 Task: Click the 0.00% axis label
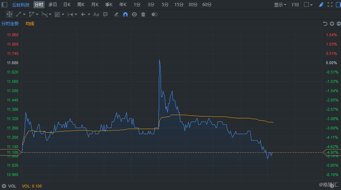(331, 63)
